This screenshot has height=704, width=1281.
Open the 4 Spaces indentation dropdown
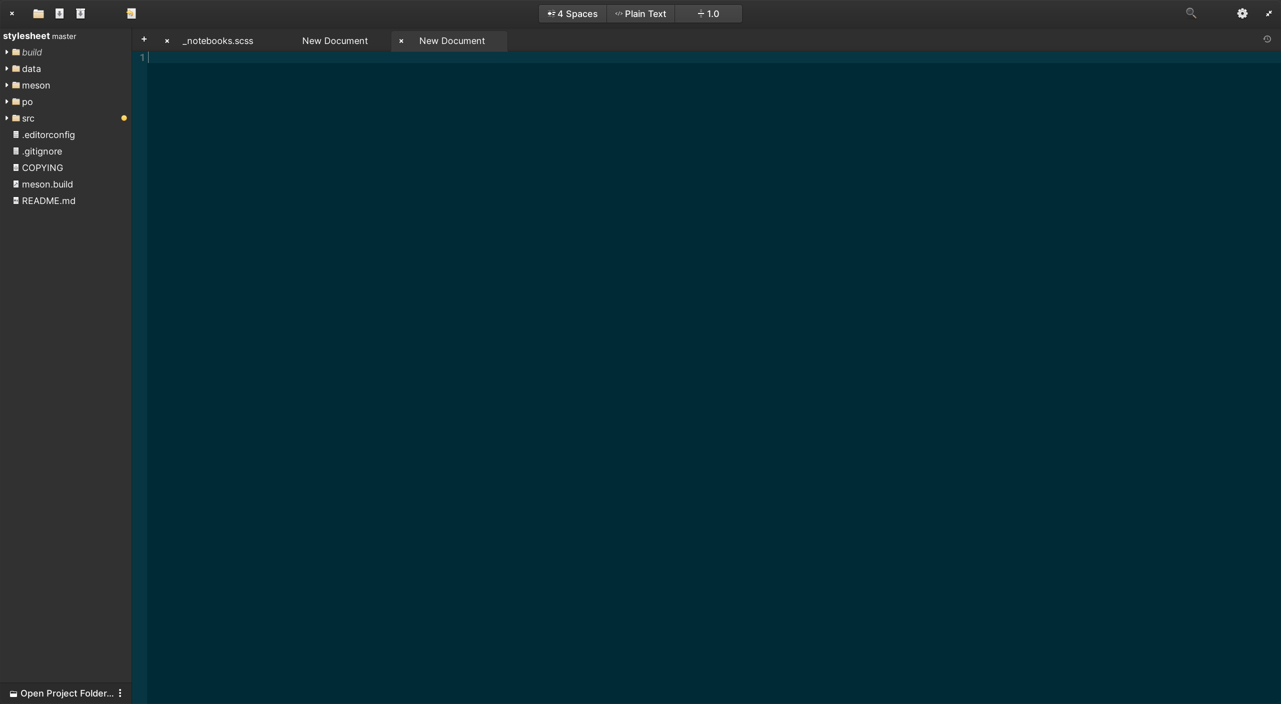pos(572,13)
